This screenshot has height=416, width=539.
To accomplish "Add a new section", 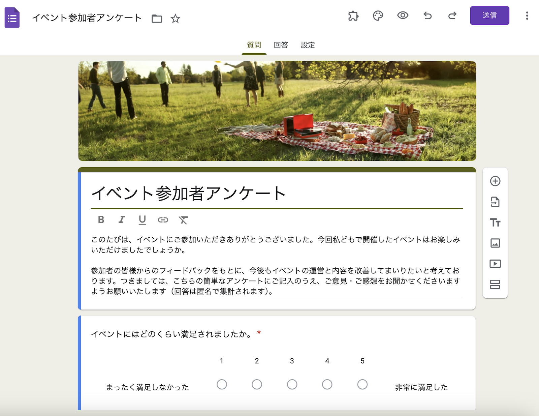I will [495, 284].
